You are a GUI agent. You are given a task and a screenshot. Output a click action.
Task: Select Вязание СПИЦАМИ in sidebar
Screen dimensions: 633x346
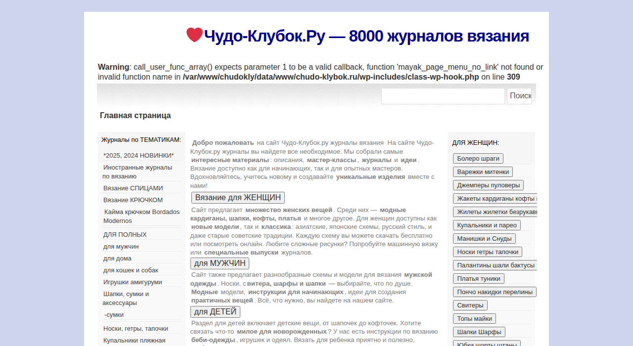tap(133, 188)
